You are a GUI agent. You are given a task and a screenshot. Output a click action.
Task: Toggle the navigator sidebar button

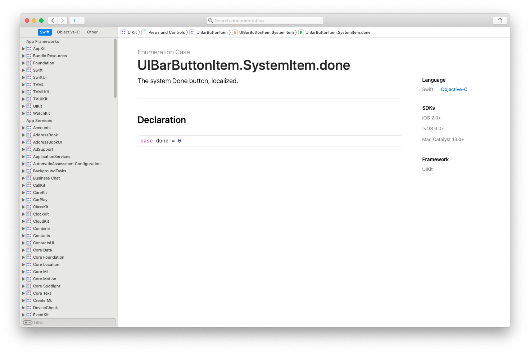(77, 21)
